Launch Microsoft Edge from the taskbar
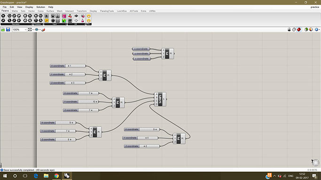The width and height of the screenshot is (321, 180). point(36,176)
